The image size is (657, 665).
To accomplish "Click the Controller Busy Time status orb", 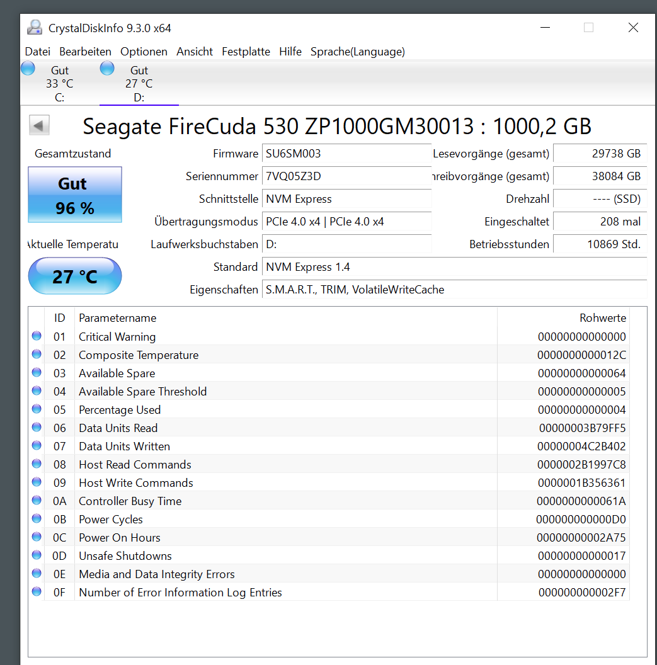I will [x=37, y=500].
